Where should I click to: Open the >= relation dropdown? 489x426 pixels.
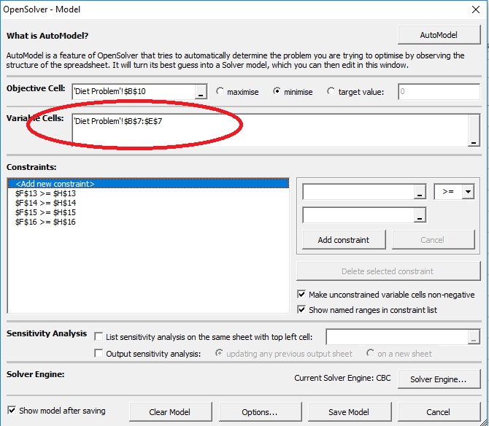pos(468,192)
